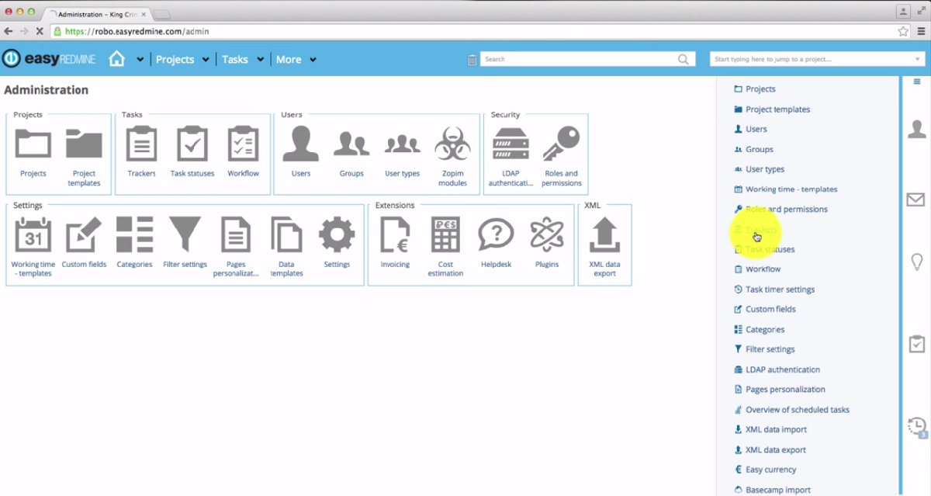Open the clipboard tasks icon in right rail
This screenshot has height=496, width=931.
click(916, 343)
